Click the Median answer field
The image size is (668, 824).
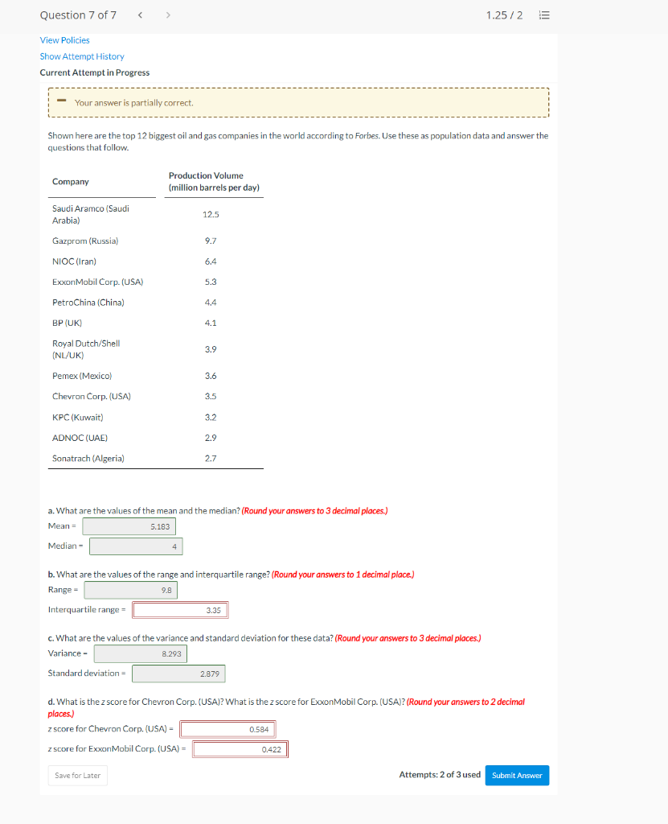point(136,546)
